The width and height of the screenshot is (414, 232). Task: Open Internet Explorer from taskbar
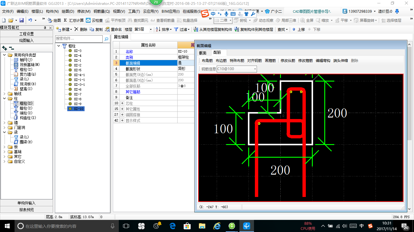coord(217,226)
